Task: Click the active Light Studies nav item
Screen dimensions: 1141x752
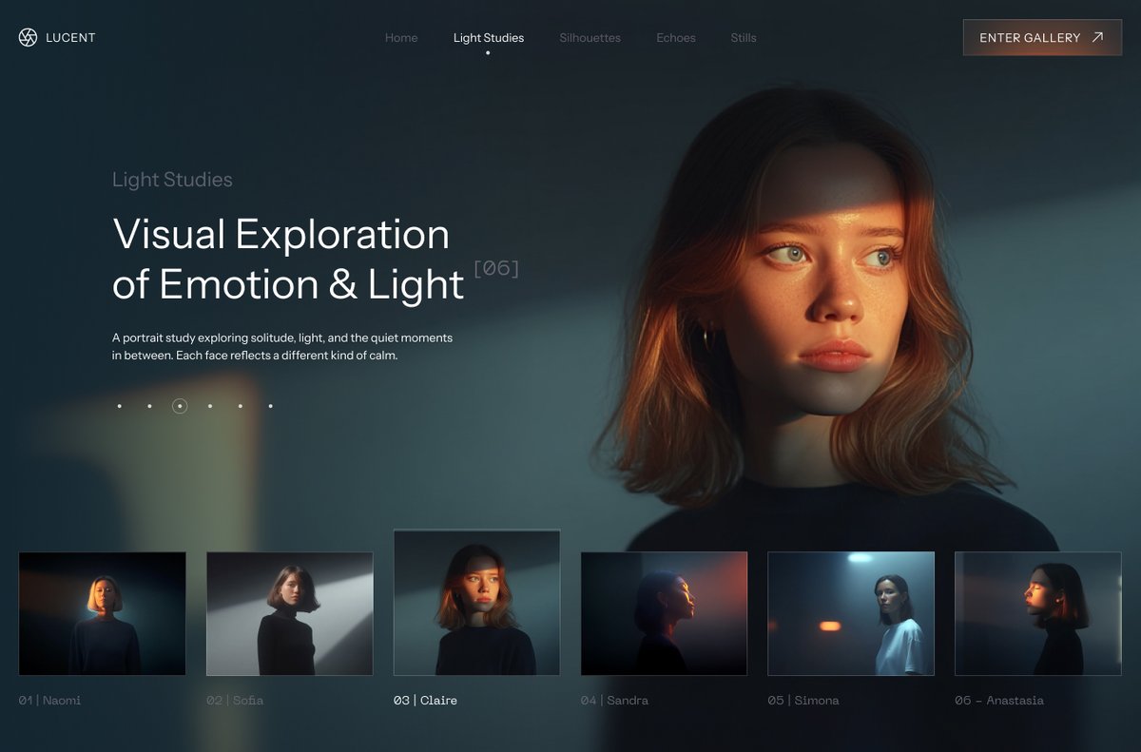Action: (x=488, y=38)
